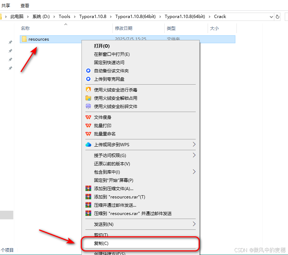Choose 在新窗口中打开(E)
This screenshot has width=288, height=255.
tap(112, 54)
